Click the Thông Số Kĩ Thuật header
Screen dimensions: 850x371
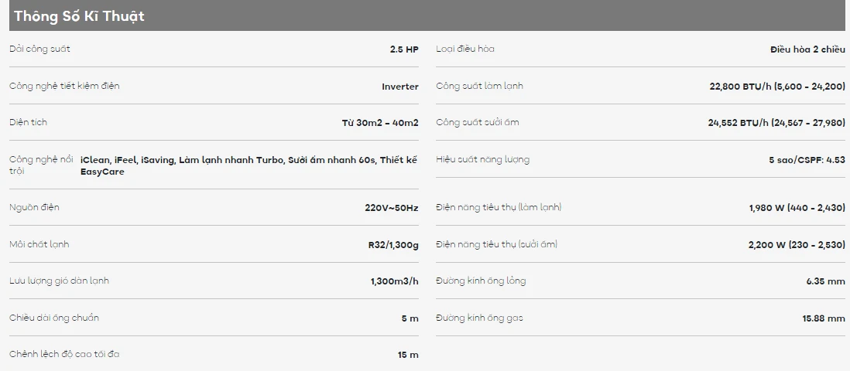(x=79, y=15)
